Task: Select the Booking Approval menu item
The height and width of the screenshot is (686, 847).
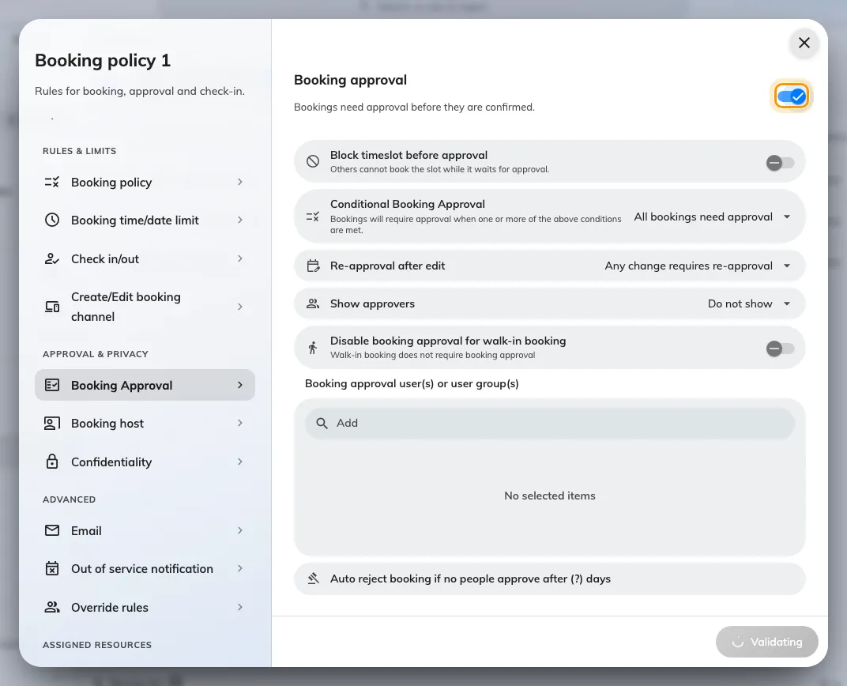Action: (x=145, y=385)
